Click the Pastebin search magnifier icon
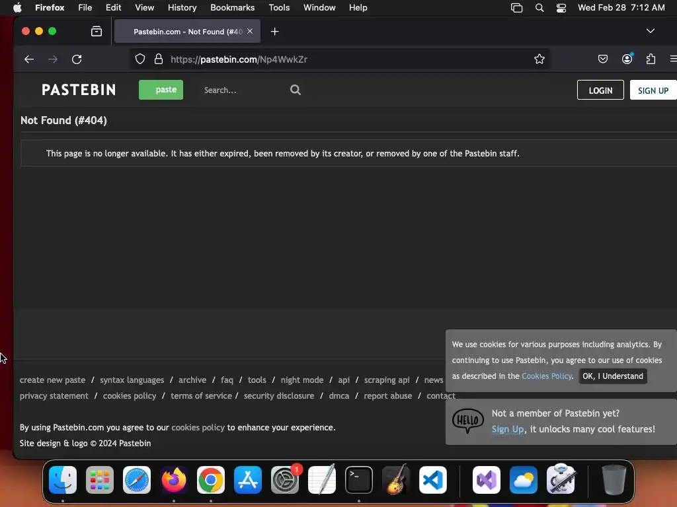 click(x=296, y=90)
